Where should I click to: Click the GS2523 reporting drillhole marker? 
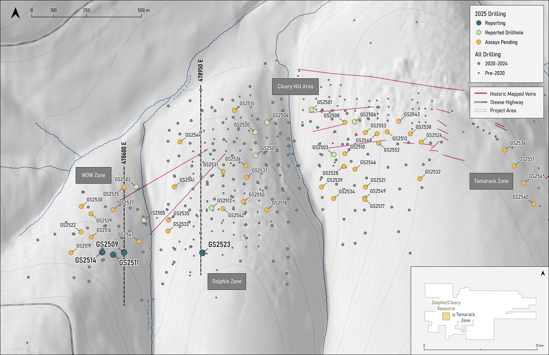pyautogui.click(x=202, y=253)
